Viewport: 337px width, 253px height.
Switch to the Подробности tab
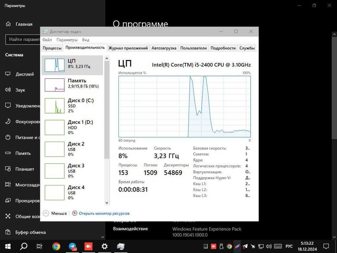[x=223, y=48]
